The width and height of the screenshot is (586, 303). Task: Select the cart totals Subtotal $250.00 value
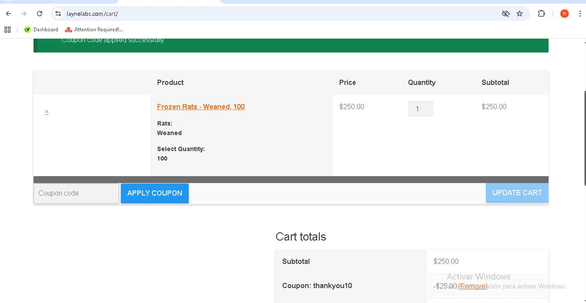coord(446,261)
